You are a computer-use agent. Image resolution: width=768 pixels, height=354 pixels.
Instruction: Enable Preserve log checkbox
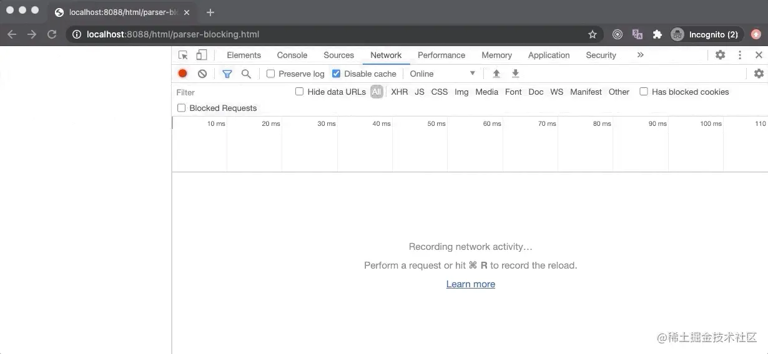pyautogui.click(x=270, y=74)
